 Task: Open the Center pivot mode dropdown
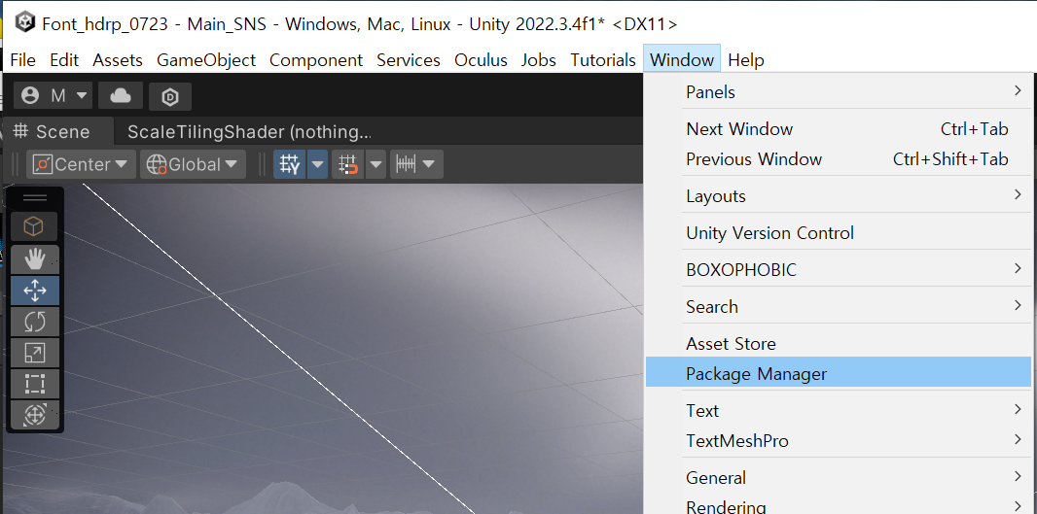pyautogui.click(x=81, y=164)
